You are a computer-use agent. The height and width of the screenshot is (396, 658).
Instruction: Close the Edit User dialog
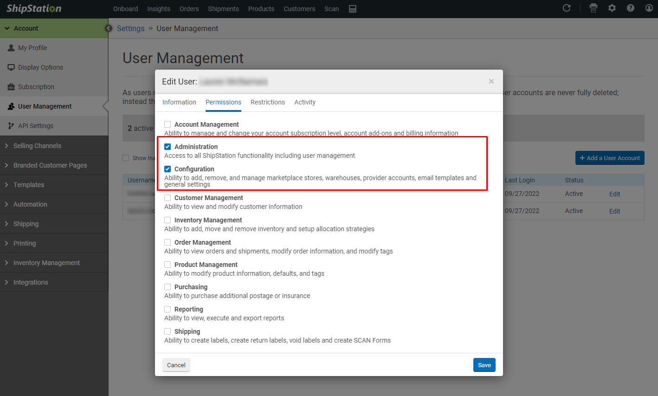click(x=491, y=81)
